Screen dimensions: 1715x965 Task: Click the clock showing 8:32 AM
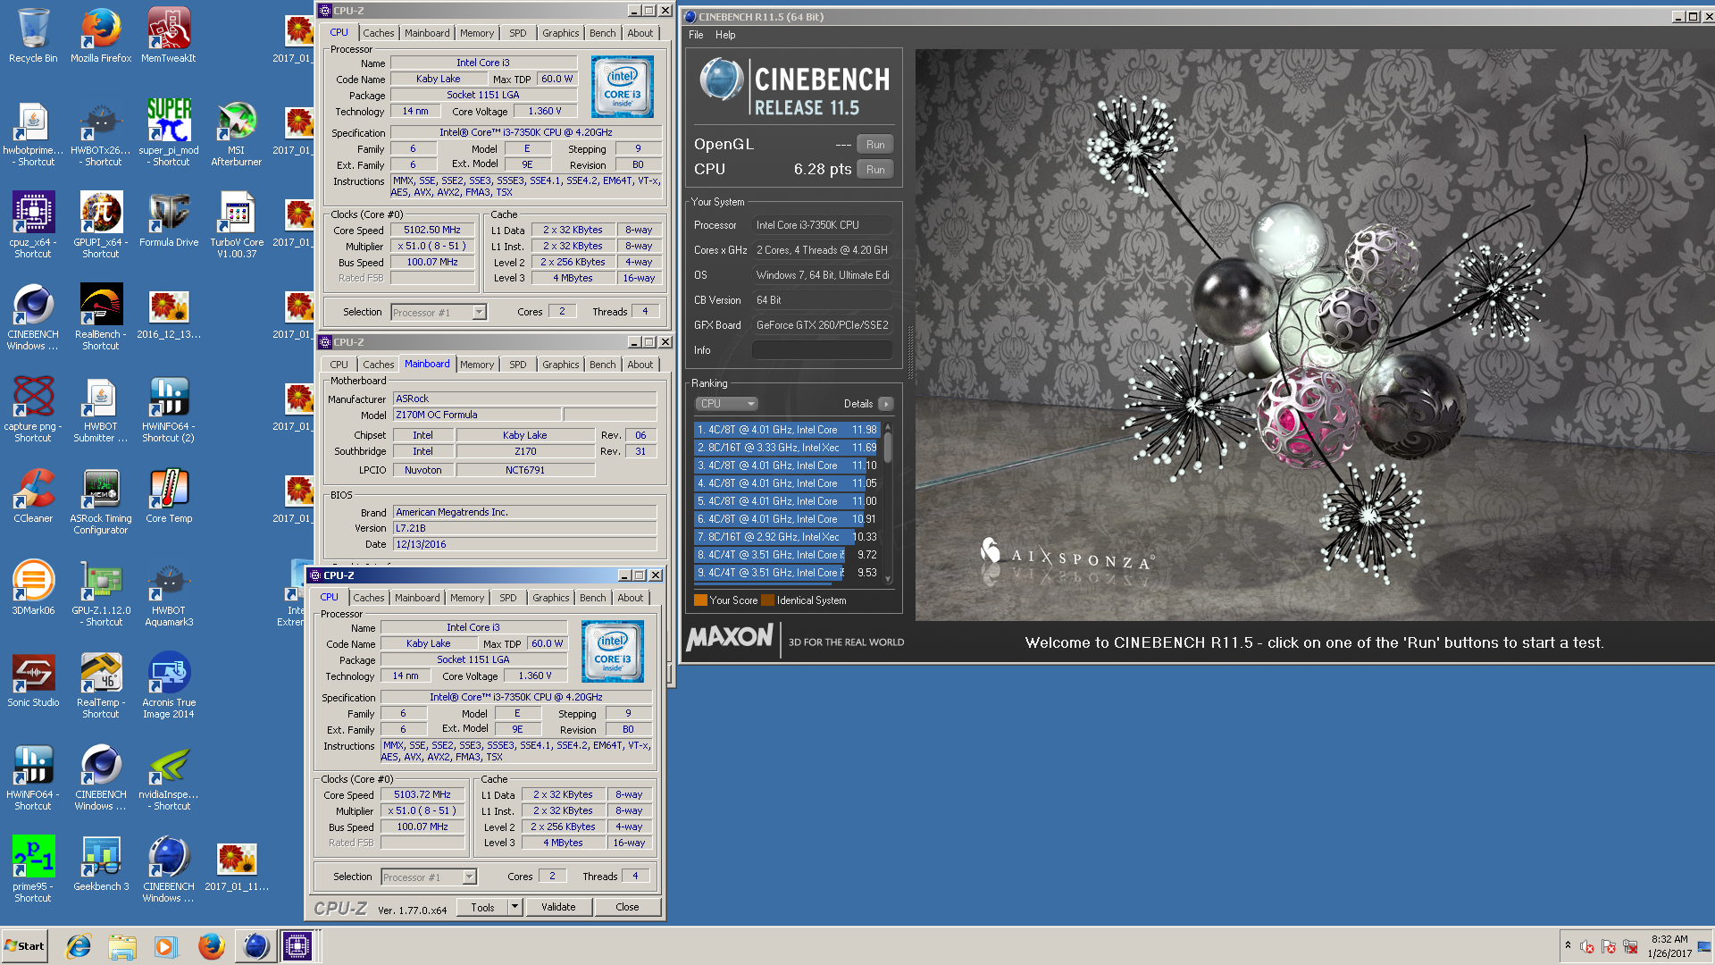click(1669, 939)
